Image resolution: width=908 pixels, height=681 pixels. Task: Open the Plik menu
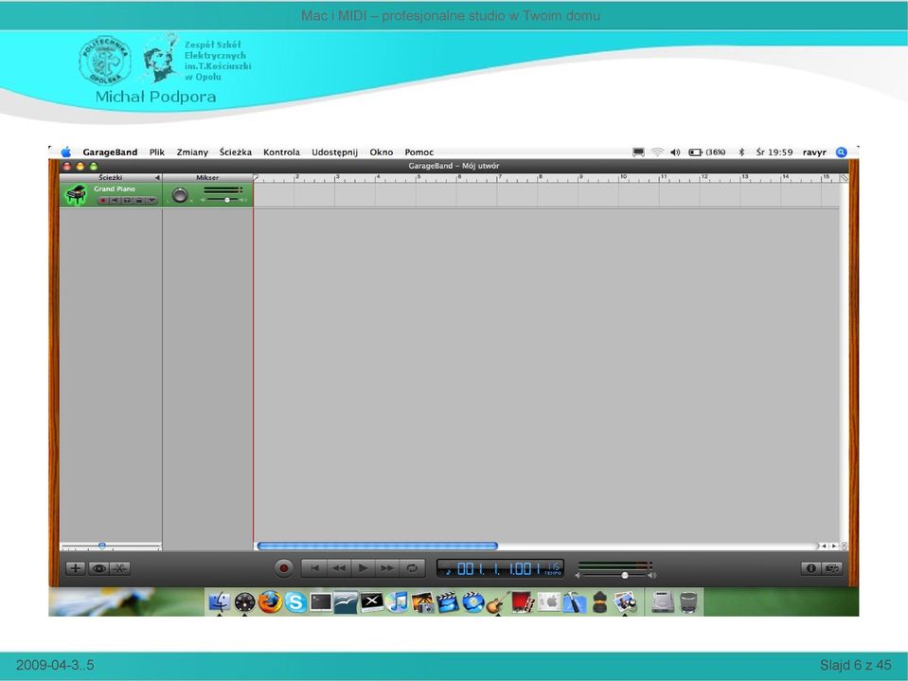(x=157, y=152)
